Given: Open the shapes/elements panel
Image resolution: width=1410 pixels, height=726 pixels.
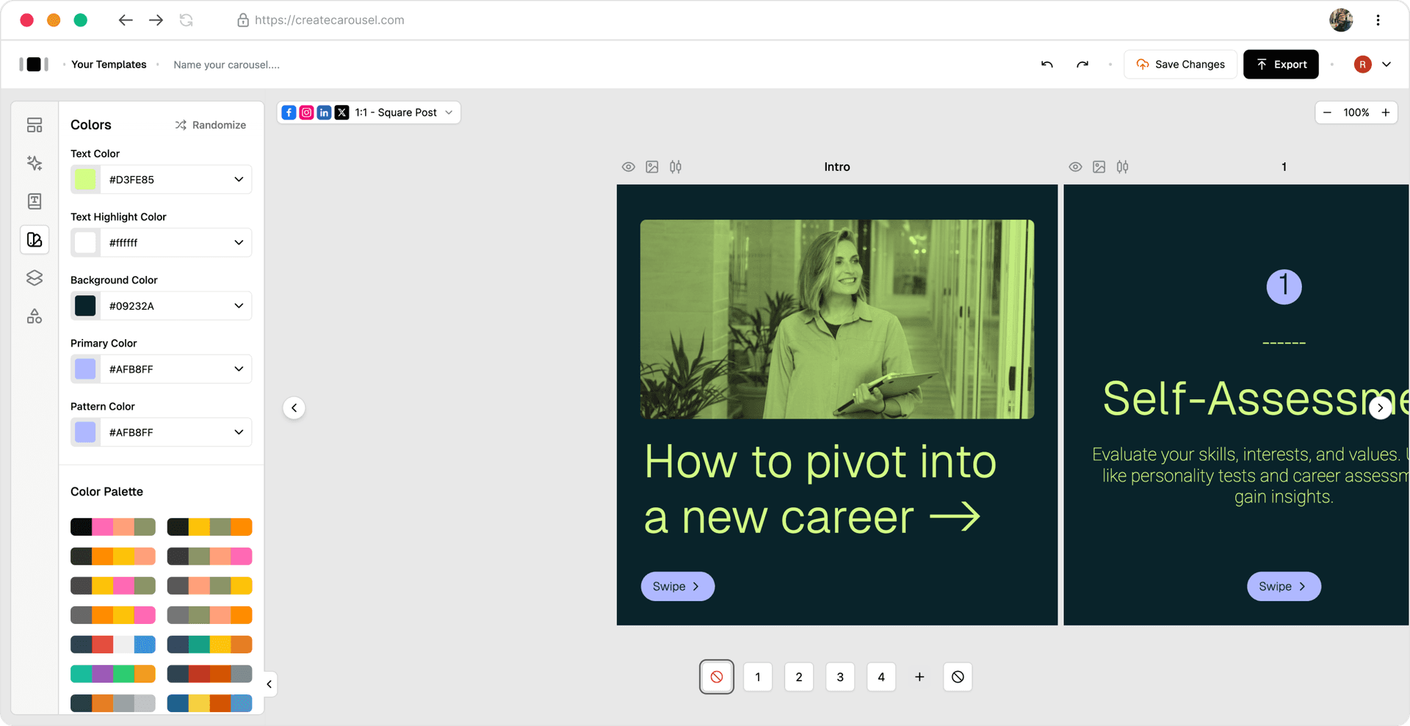Looking at the screenshot, I should (35, 316).
